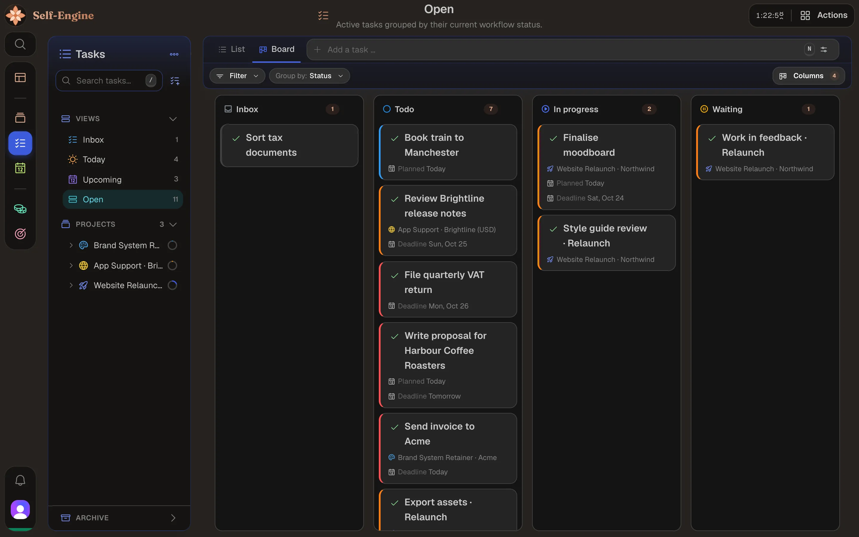The width and height of the screenshot is (859, 537).
Task: Open the Group by Status dropdown
Action: click(309, 76)
